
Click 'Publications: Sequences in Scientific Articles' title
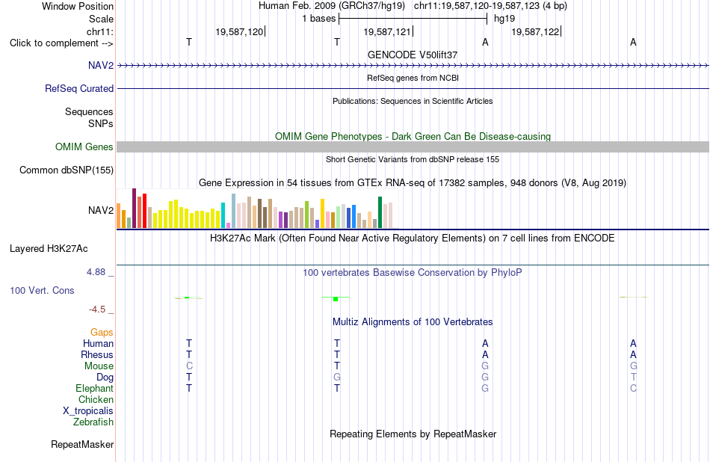pyautogui.click(x=413, y=101)
